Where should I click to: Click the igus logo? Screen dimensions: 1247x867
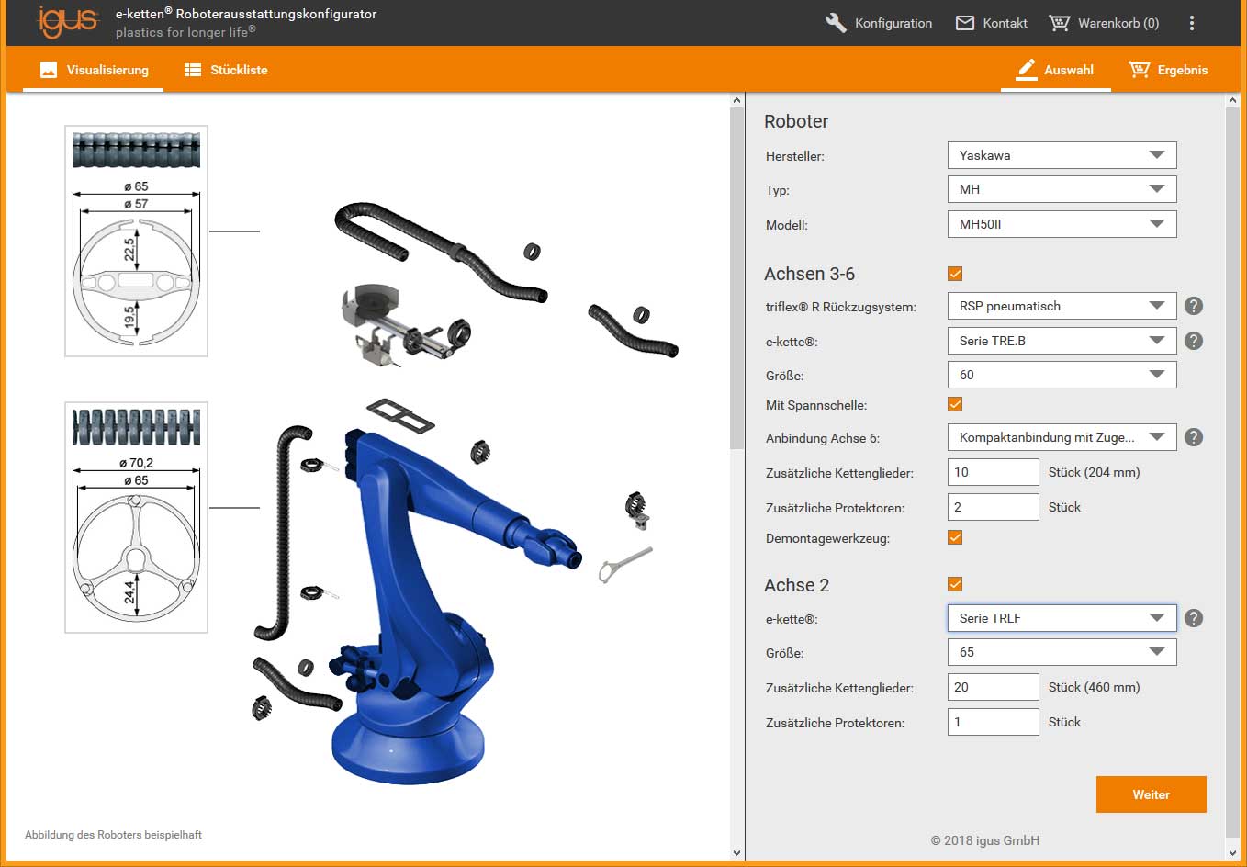point(67,21)
